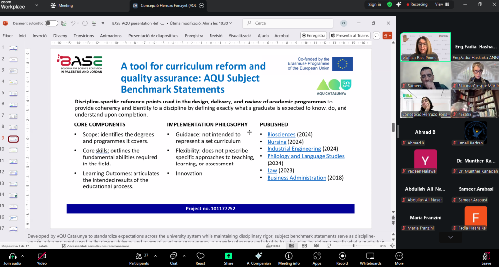499x267 pixels.
Task: Open the Chat panel
Action: [x=173, y=256]
